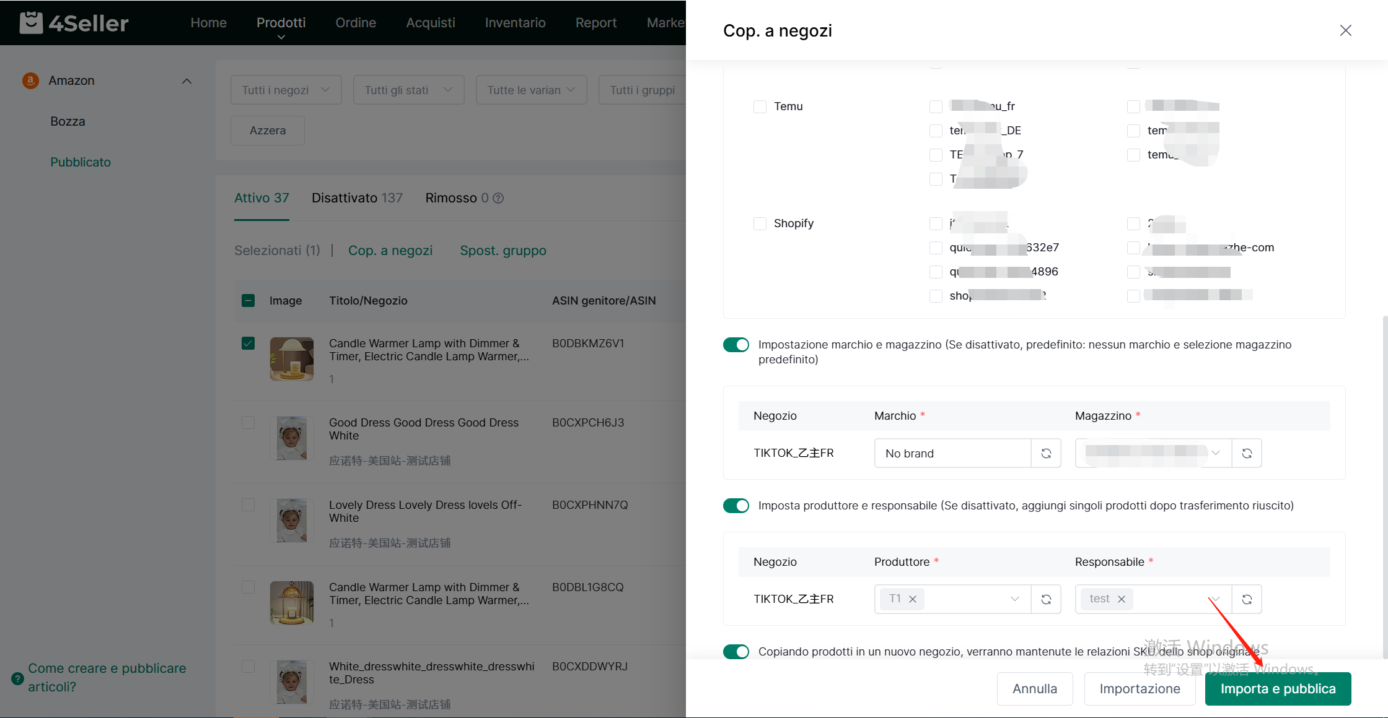Check the Shopify platform checkbox
The width and height of the screenshot is (1388, 718).
760,223
